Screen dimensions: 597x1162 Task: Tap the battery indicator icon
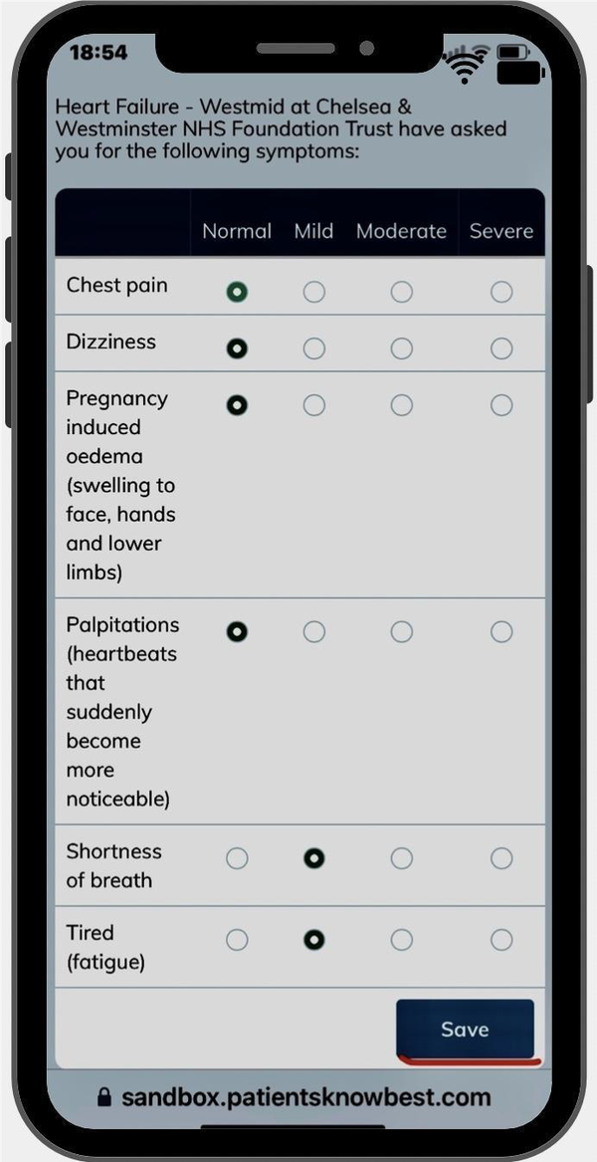(x=513, y=52)
